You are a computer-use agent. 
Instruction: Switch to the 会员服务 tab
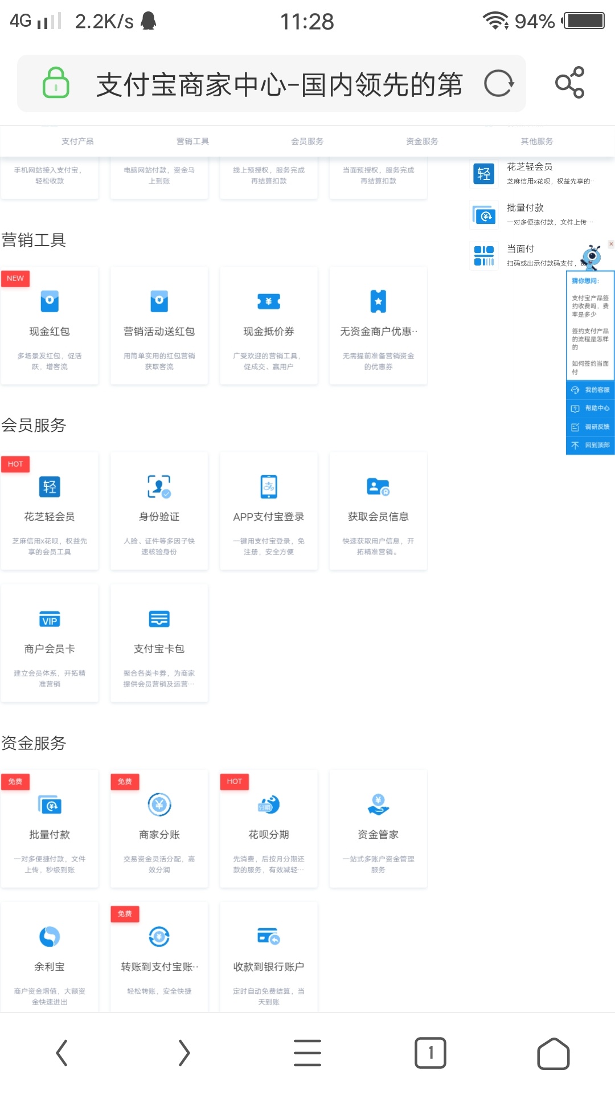[x=307, y=141]
